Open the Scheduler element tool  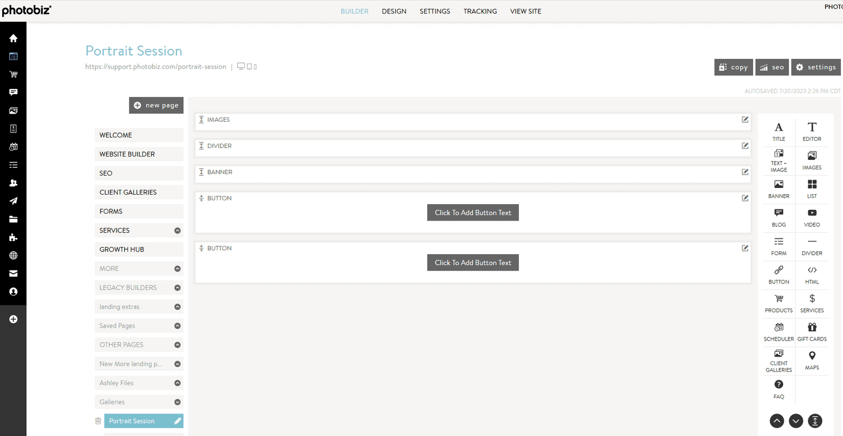coord(778,332)
